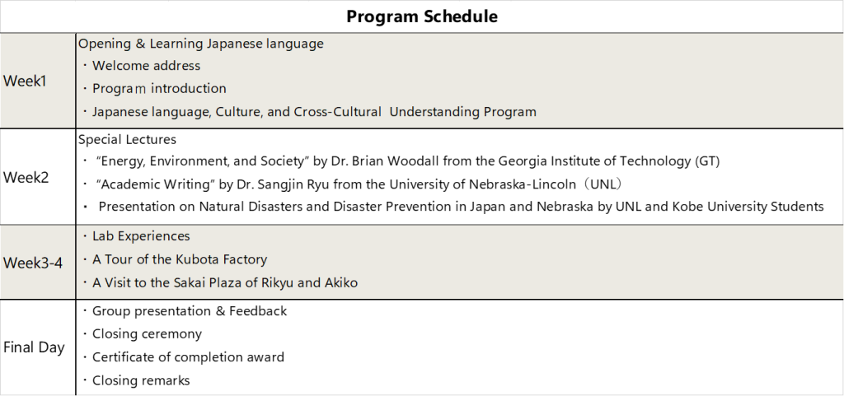The width and height of the screenshot is (844, 396).
Task: Select the 'Lab Experiences' item
Action: pyautogui.click(x=141, y=236)
